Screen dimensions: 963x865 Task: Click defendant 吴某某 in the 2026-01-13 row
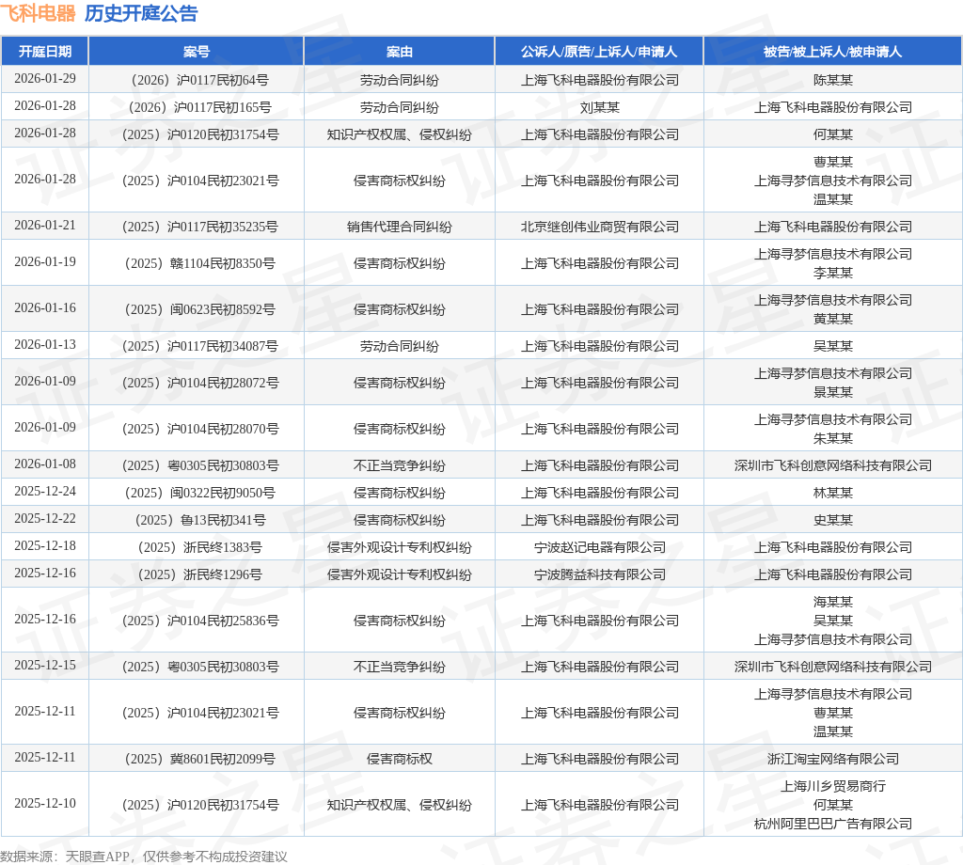pyautogui.click(x=833, y=346)
